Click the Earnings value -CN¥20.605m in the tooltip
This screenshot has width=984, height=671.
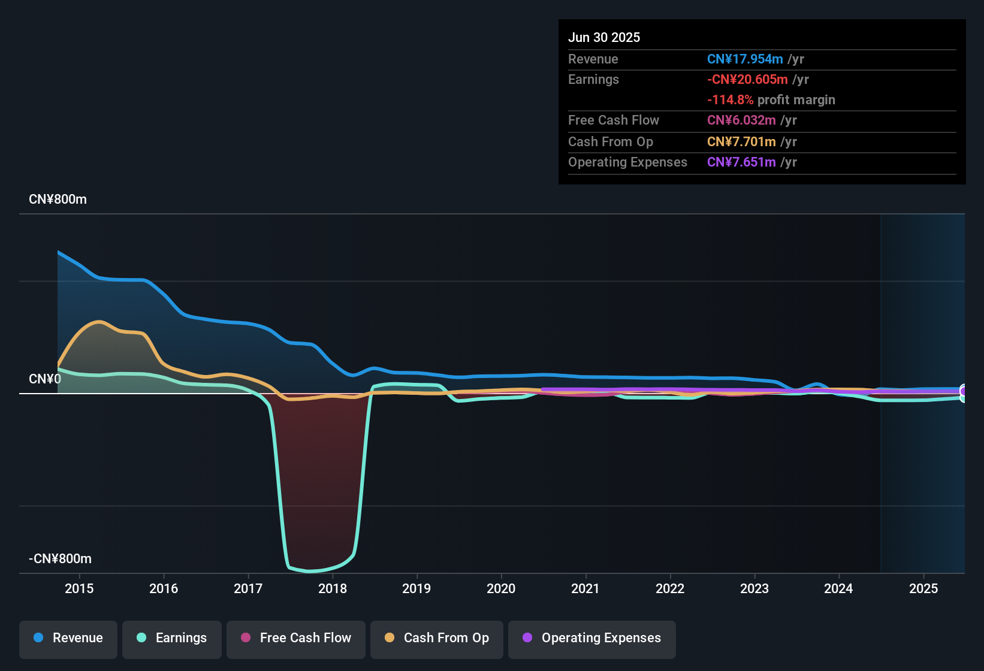[748, 79]
